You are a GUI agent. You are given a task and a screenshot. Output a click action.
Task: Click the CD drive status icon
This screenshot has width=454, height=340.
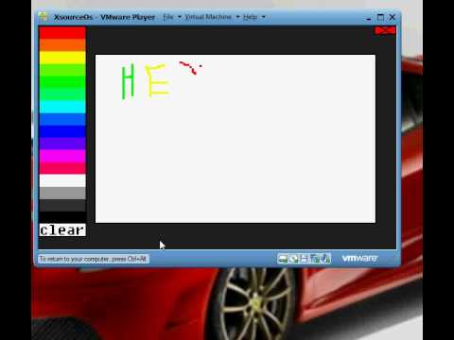coord(293,259)
